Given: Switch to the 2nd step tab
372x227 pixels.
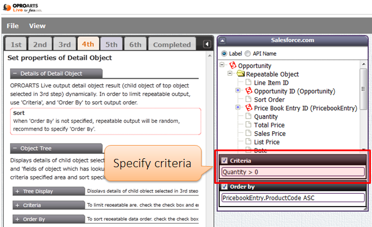Looking at the screenshot, I should pyautogui.click(x=40, y=44).
